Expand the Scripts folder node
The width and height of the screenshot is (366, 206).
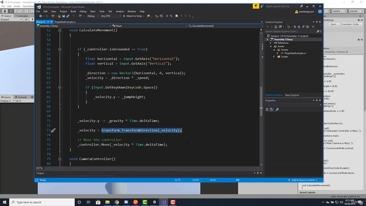pyautogui.click(x=274, y=57)
